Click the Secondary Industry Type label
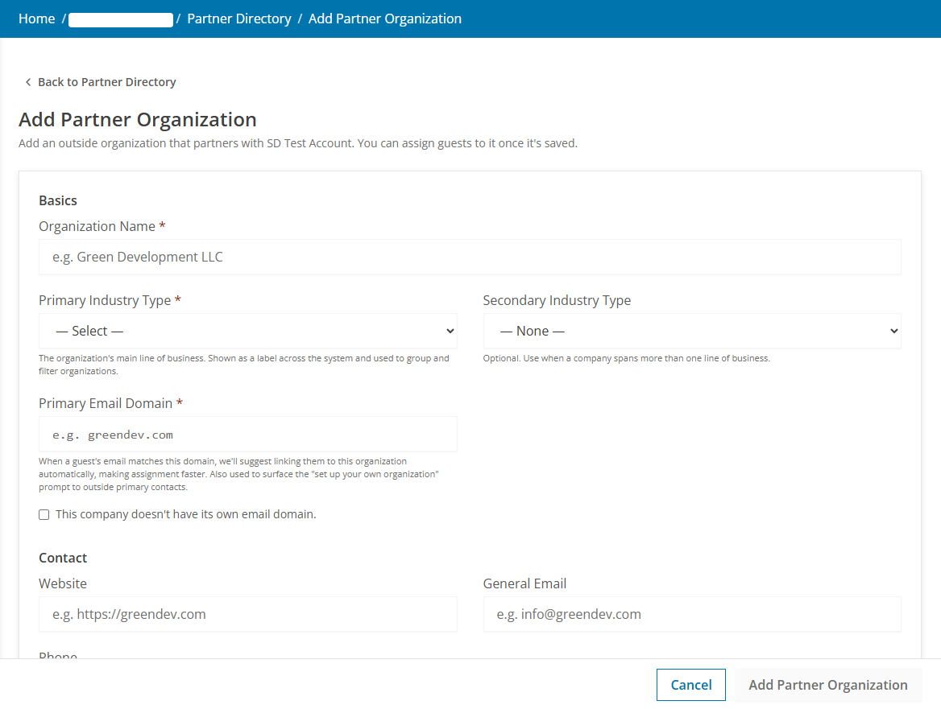941x709 pixels. pyautogui.click(x=557, y=300)
